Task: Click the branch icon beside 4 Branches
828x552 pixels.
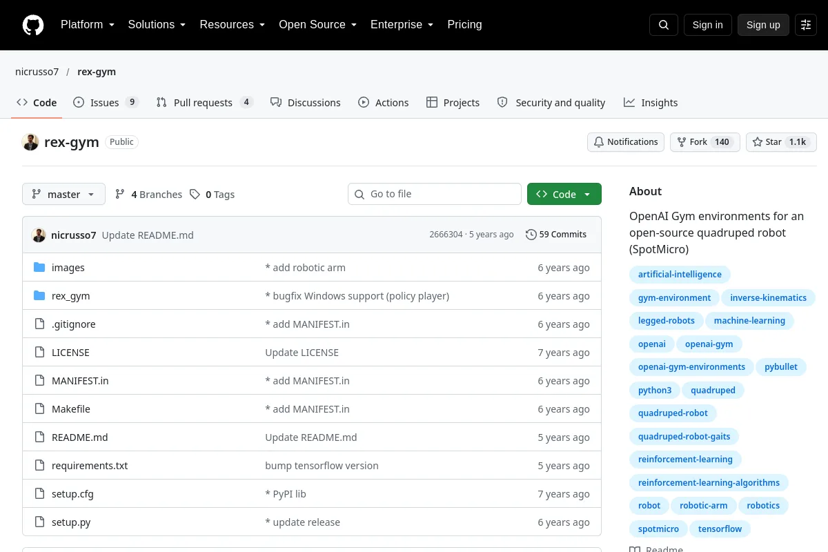Action: click(x=120, y=195)
